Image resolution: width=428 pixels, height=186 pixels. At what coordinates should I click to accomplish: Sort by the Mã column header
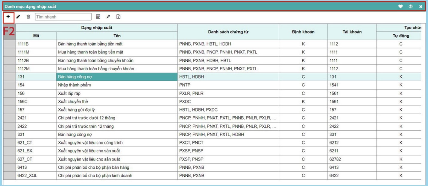(x=36, y=36)
